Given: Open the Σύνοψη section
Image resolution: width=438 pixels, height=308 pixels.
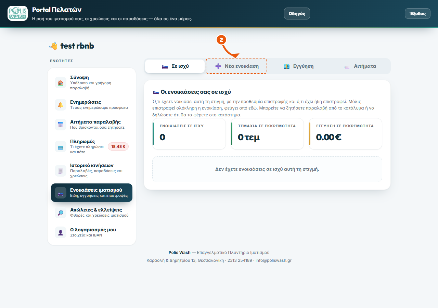Looking at the screenshot, I should click(92, 83).
